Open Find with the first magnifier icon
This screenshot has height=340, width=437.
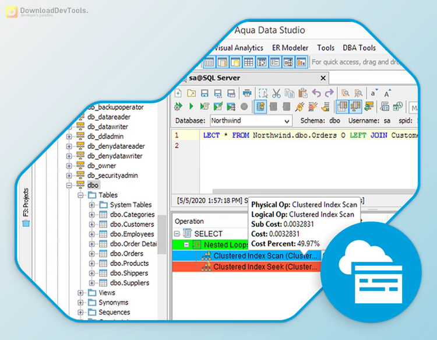(x=346, y=93)
